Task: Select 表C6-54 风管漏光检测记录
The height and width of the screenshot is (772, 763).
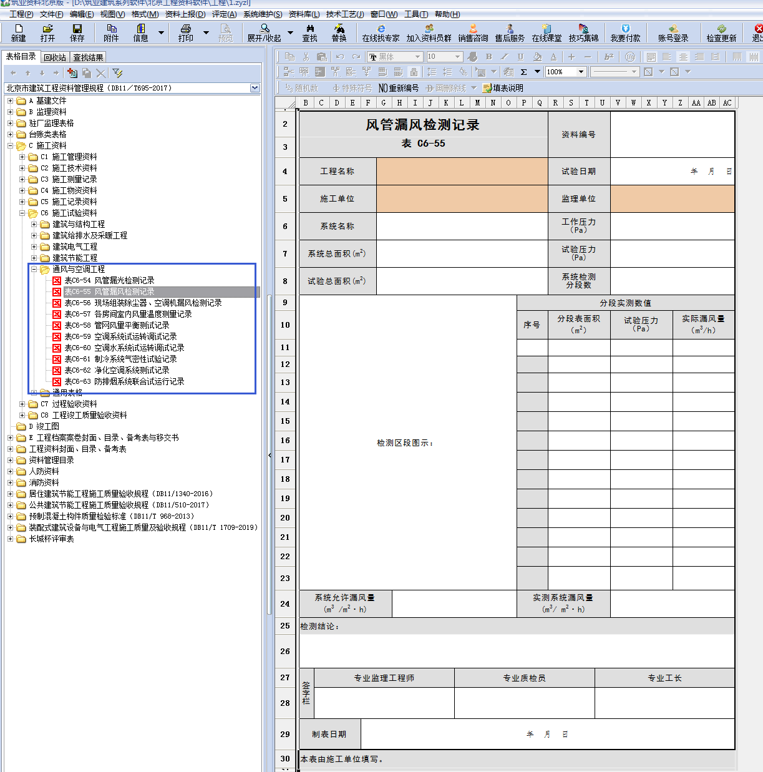Action: 109,281
